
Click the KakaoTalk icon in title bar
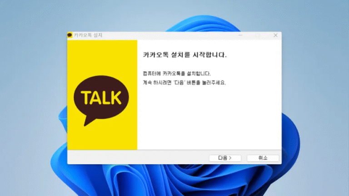tap(70, 35)
